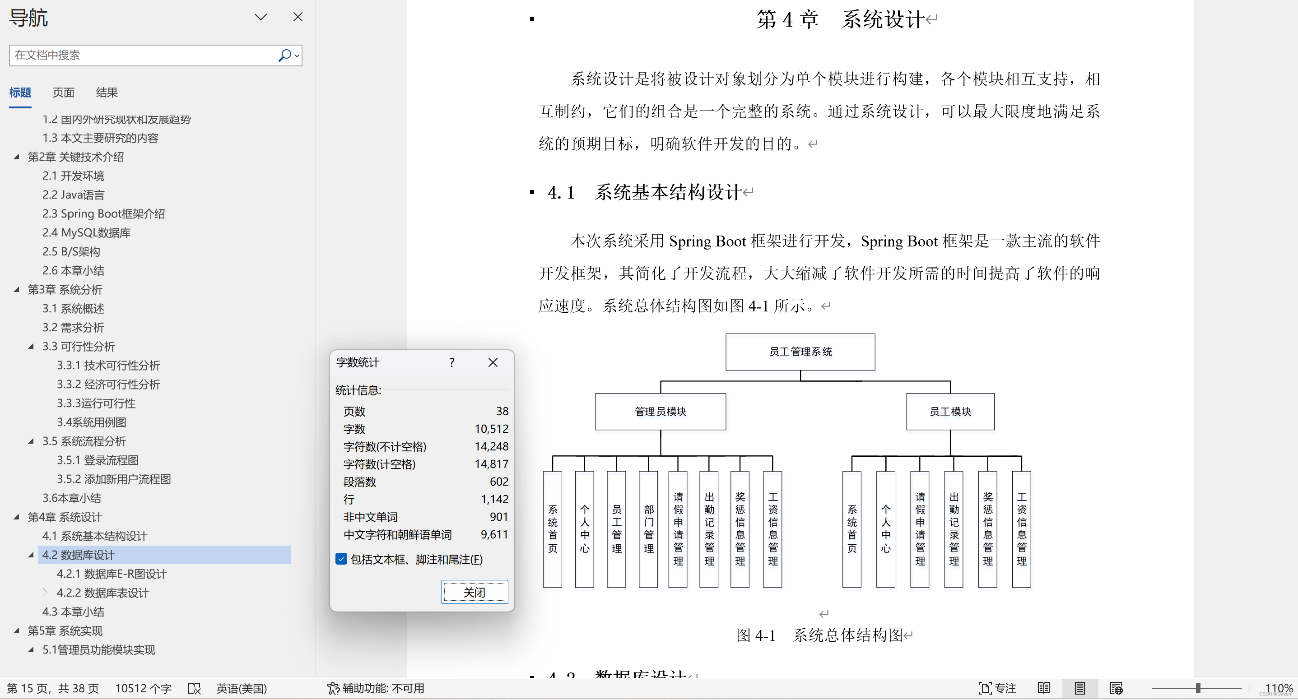Go to heading 4.2.1 数据库E-R图设计
This screenshot has width=1298, height=700.
coord(112,574)
